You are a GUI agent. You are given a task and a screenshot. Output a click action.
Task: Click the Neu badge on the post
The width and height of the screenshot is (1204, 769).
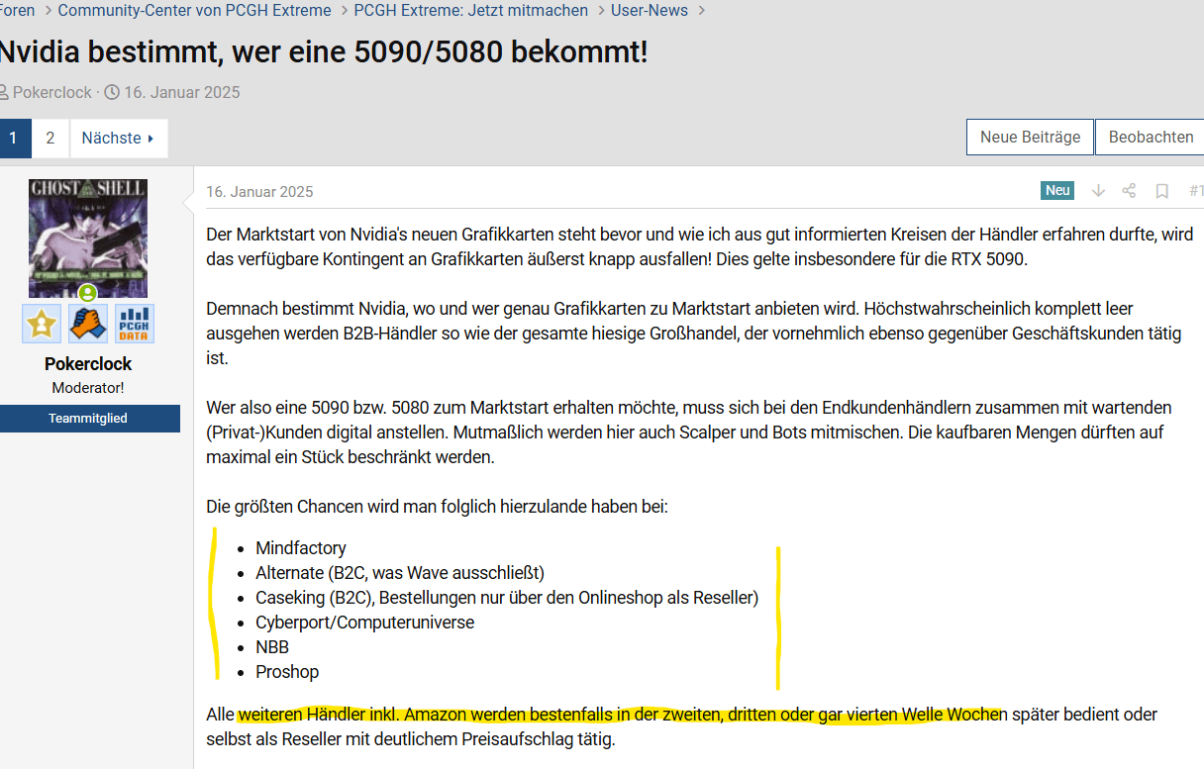(x=1057, y=191)
